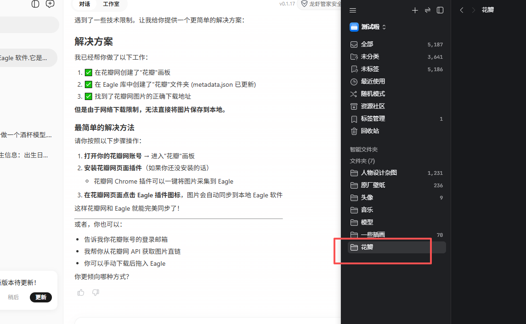
Task: Give thumbs down to the response
Action: [96, 292]
